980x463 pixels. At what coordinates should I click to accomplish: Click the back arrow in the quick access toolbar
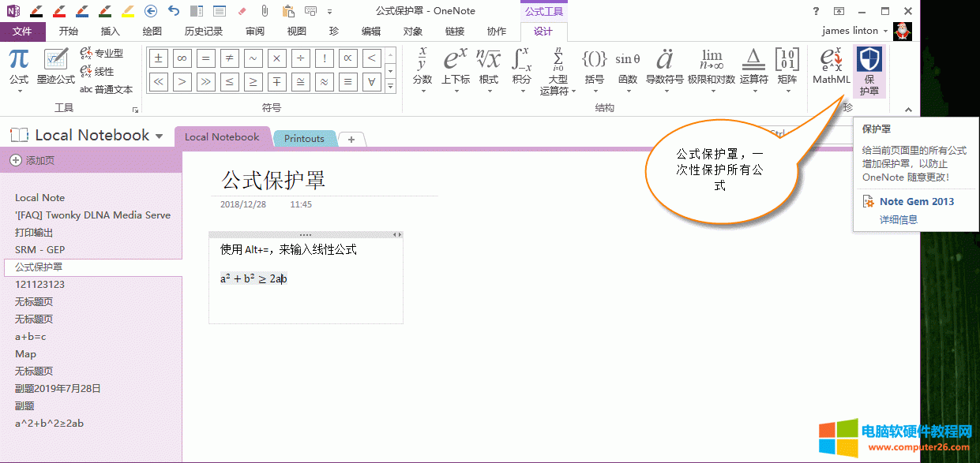point(151,11)
